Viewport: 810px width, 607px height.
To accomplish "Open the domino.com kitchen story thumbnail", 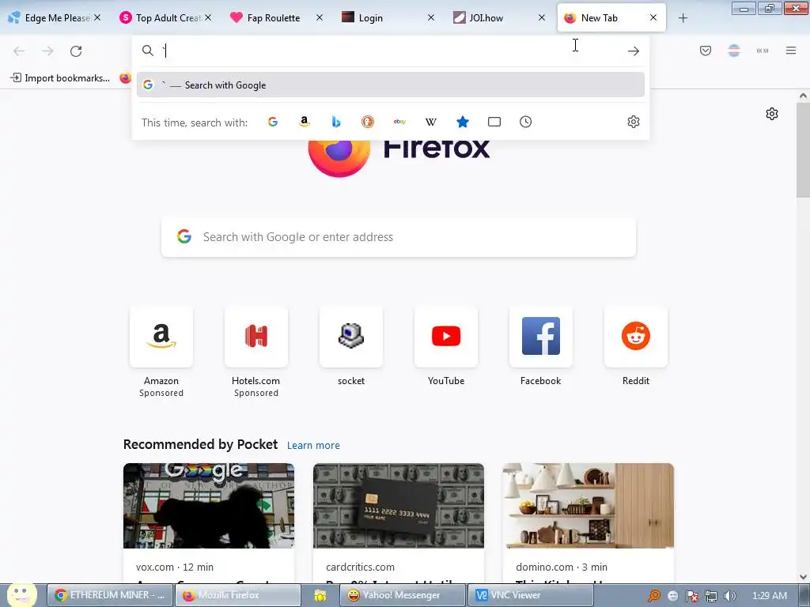I will point(589,506).
